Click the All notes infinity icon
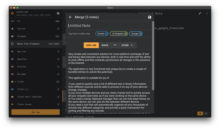Image resolution: width=220 pixels, height=129 pixels. pos(12,21)
